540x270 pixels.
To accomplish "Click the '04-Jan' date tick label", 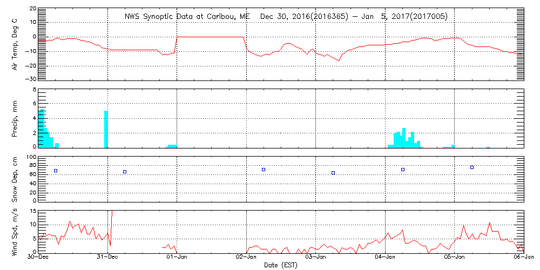I will (x=385, y=257).
